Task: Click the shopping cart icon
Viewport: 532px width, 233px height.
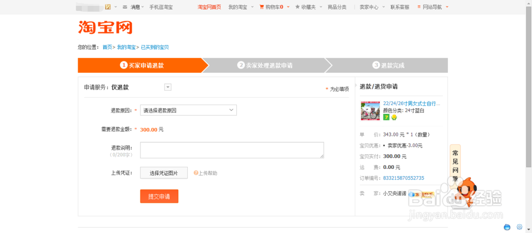Action: pyautogui.click(x=262, y=7)
